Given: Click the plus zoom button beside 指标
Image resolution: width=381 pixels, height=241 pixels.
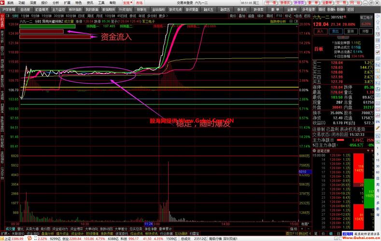Looking at the screenshot, I should point(302,229).
